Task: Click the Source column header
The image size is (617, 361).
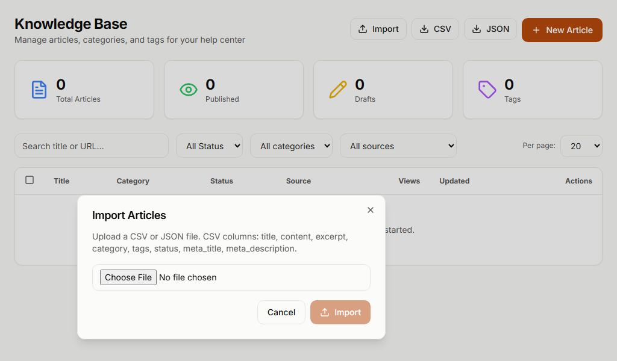Action: point(298,181)
